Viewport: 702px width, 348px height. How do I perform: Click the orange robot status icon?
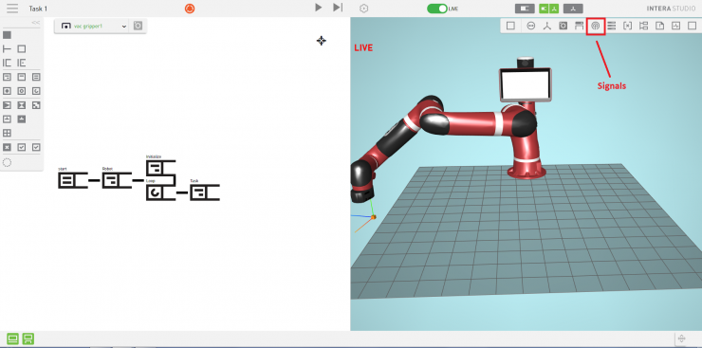coord(190,9)
